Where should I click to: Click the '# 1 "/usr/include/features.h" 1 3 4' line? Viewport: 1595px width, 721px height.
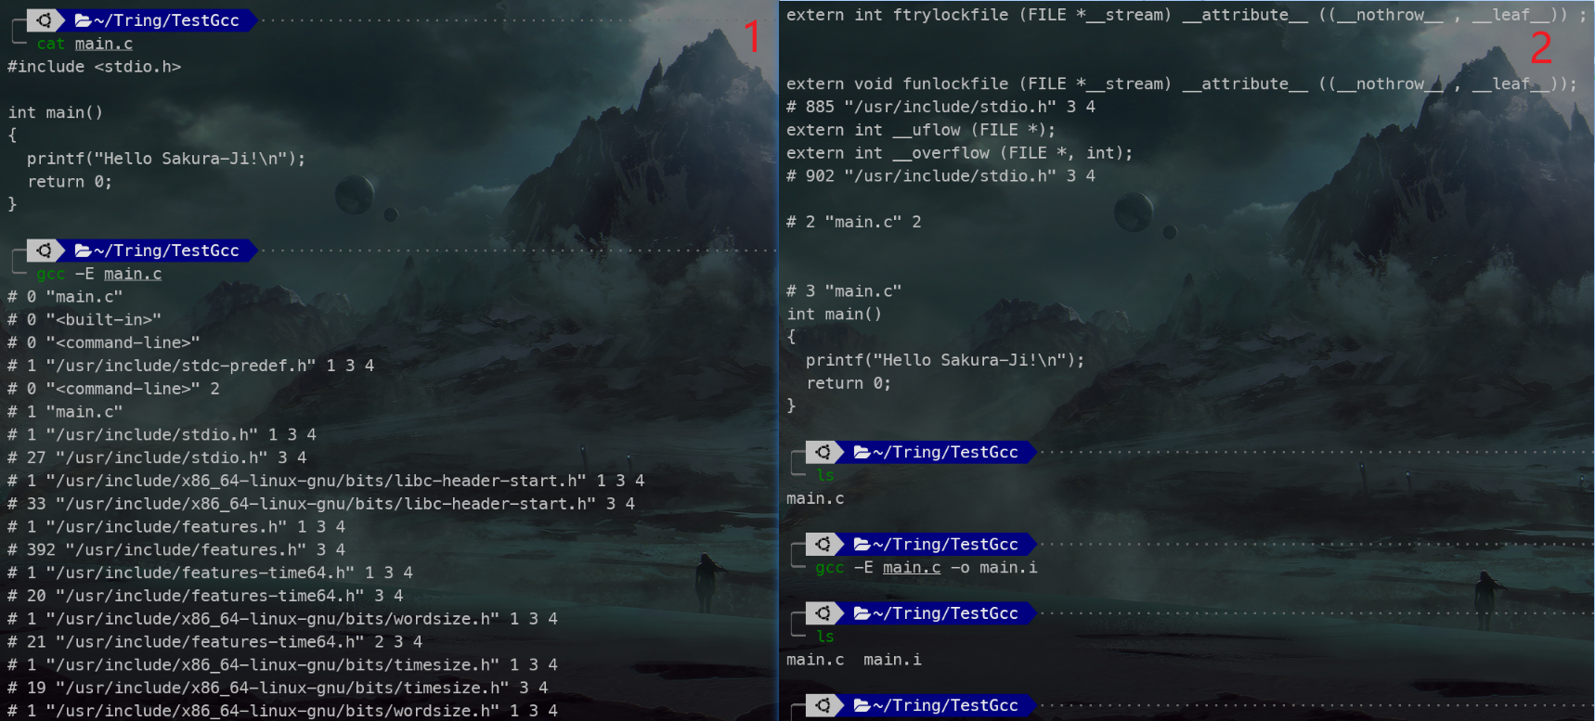[176, 526]
